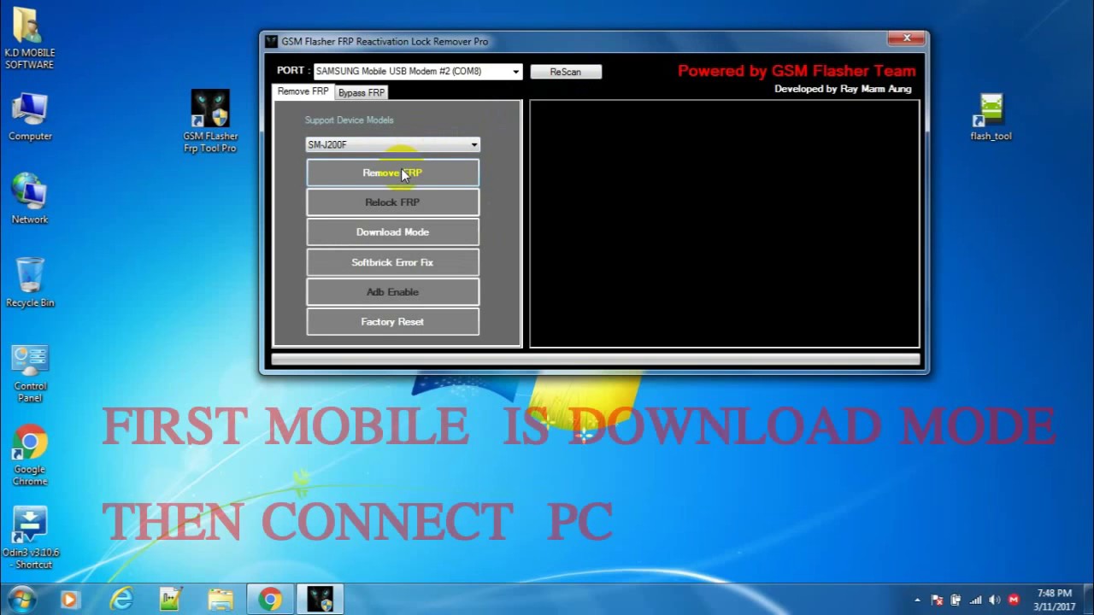Click the Adb Enable button
This screenshot has height=615, width=1094.
pos(393,292)
